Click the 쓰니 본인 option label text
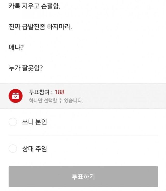The image size is (166, 191). 34,122
